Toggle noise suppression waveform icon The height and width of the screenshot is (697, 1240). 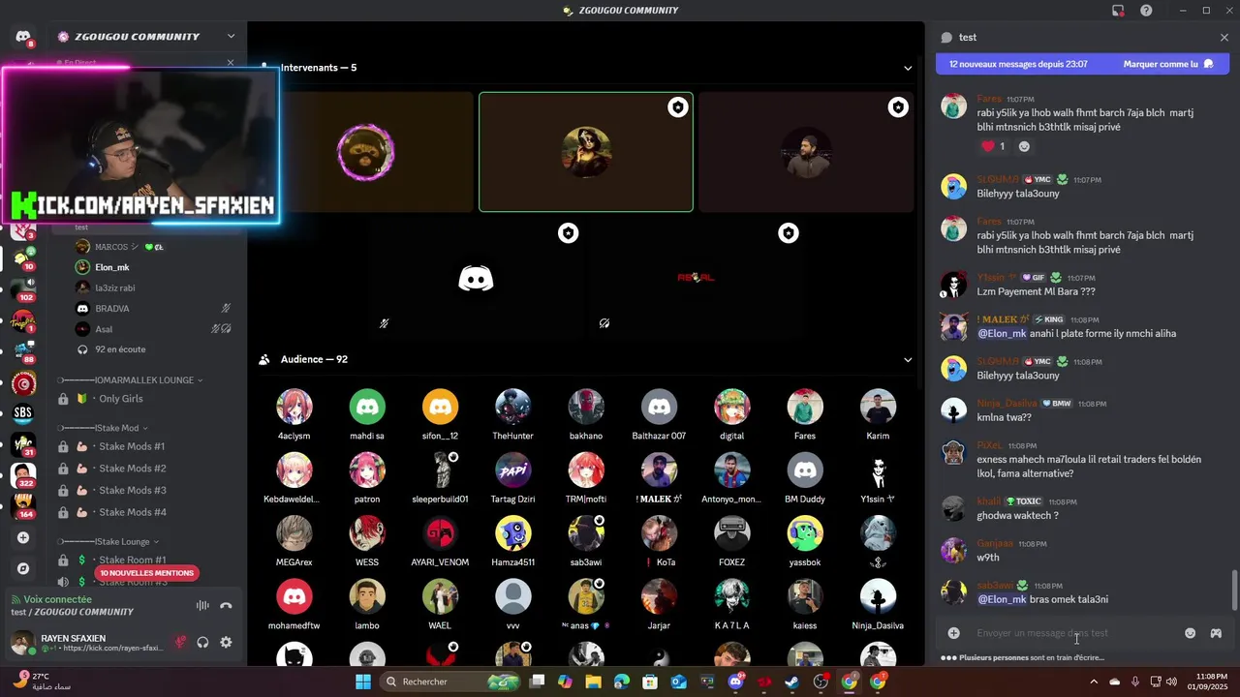pos(202,606)
